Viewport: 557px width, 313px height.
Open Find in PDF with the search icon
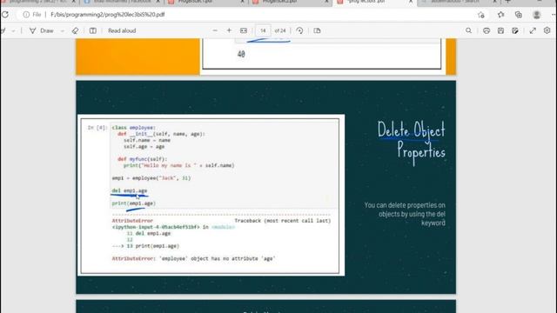pyautogui.click(x=468, y=31)
